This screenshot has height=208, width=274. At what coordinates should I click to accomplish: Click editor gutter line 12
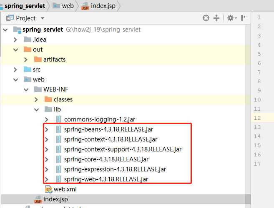click(x=257, y=118)
